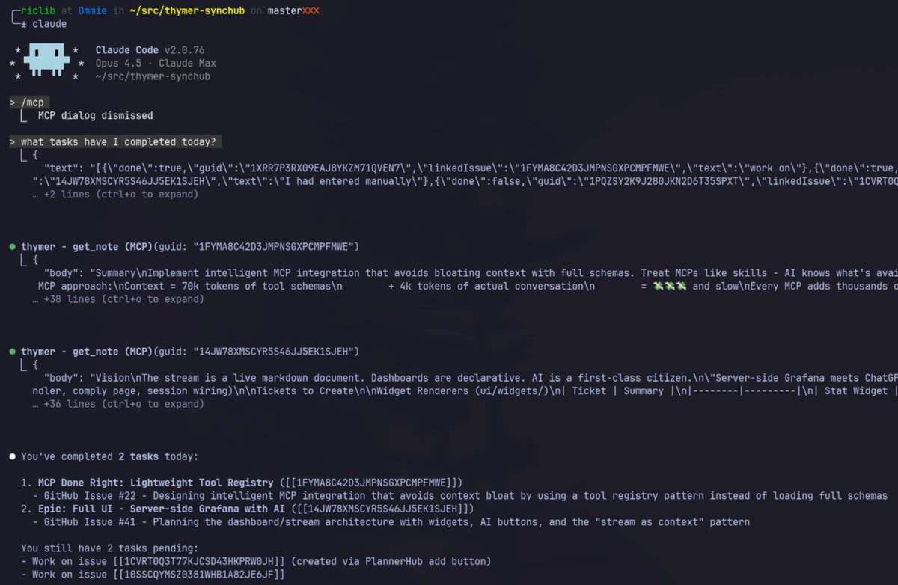
Task: Click the green status dot beside guid 14JW78XMSCYR5S46JJ5EK1SJEH
Action: [x=13, y=351]
